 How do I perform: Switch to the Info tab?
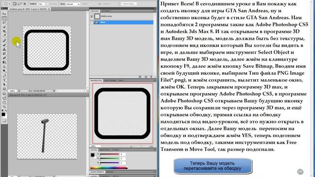tap(121, 81)
